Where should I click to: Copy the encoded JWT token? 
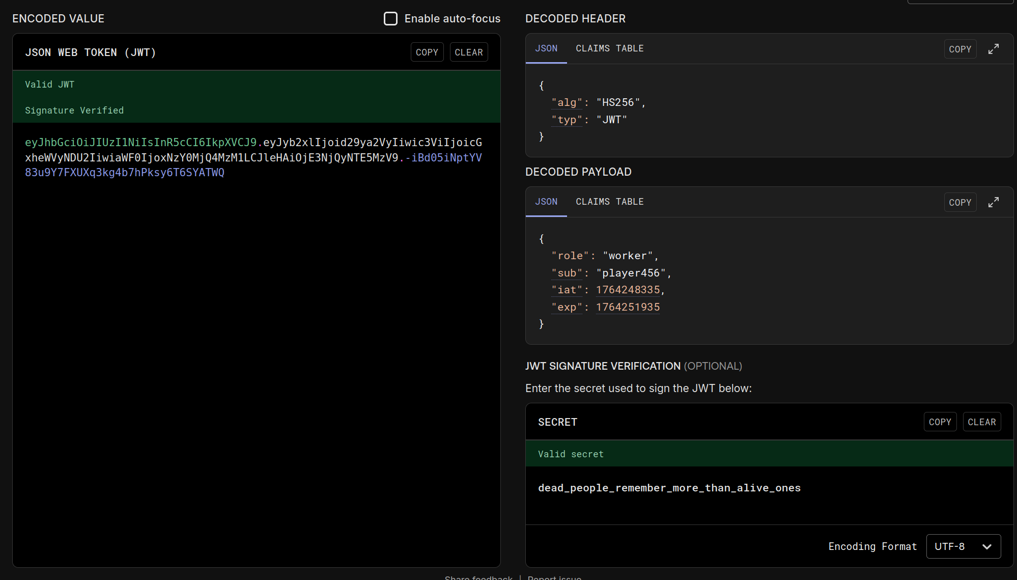pos(427,52)
